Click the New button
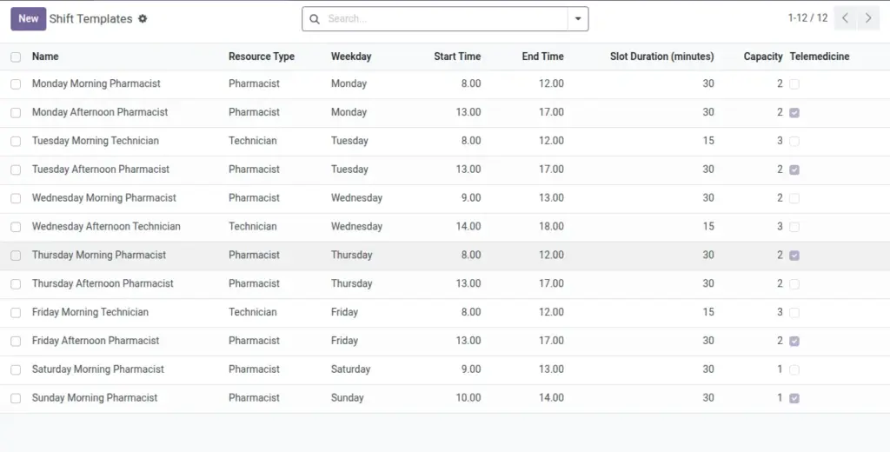Viewport: 890px width, 452px height. pos(29,19)
